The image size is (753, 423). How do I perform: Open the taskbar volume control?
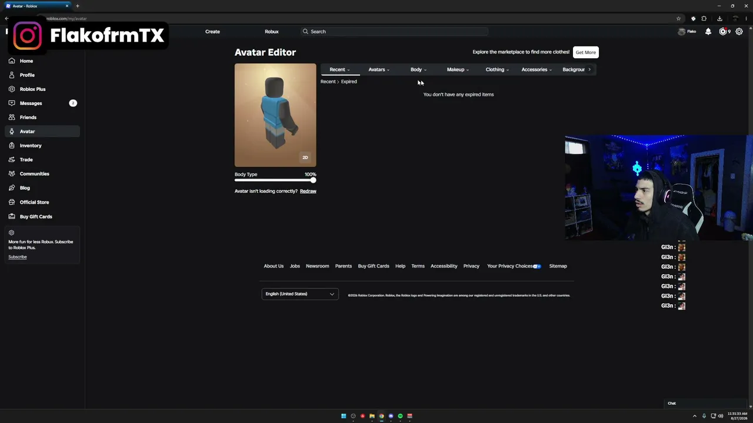[721, 416]
